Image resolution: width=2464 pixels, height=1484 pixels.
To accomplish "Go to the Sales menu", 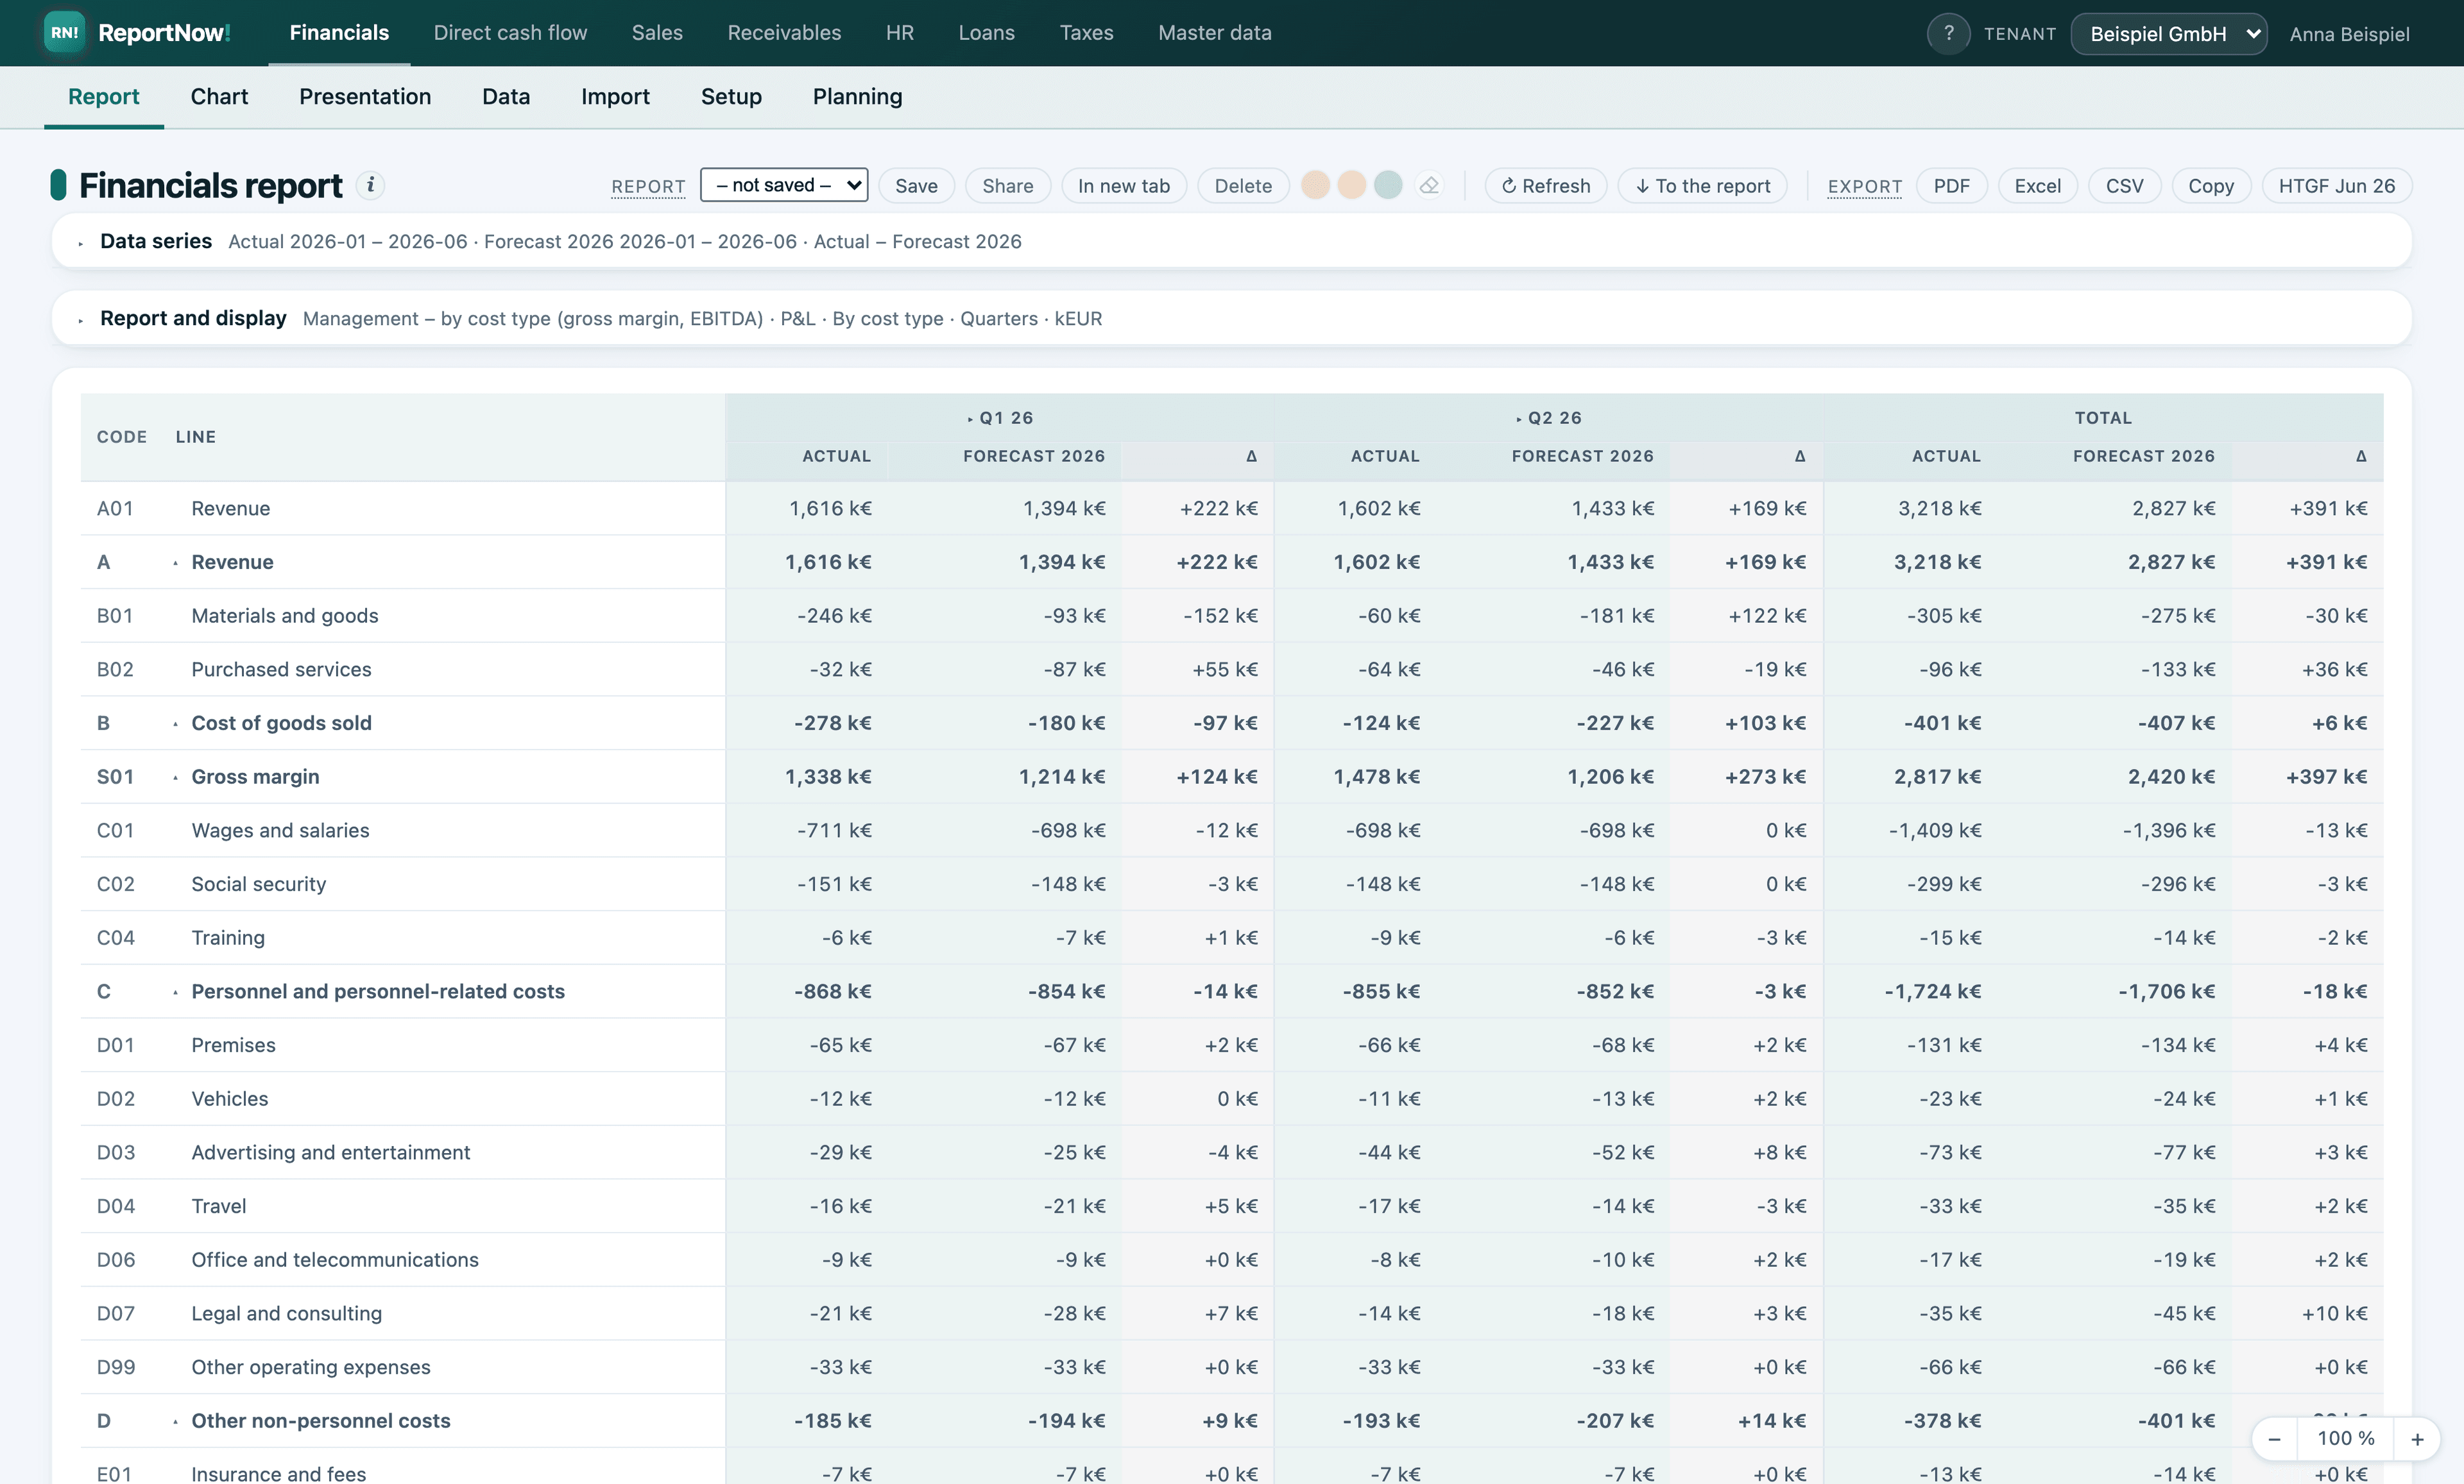I will (x=657, y=33).
